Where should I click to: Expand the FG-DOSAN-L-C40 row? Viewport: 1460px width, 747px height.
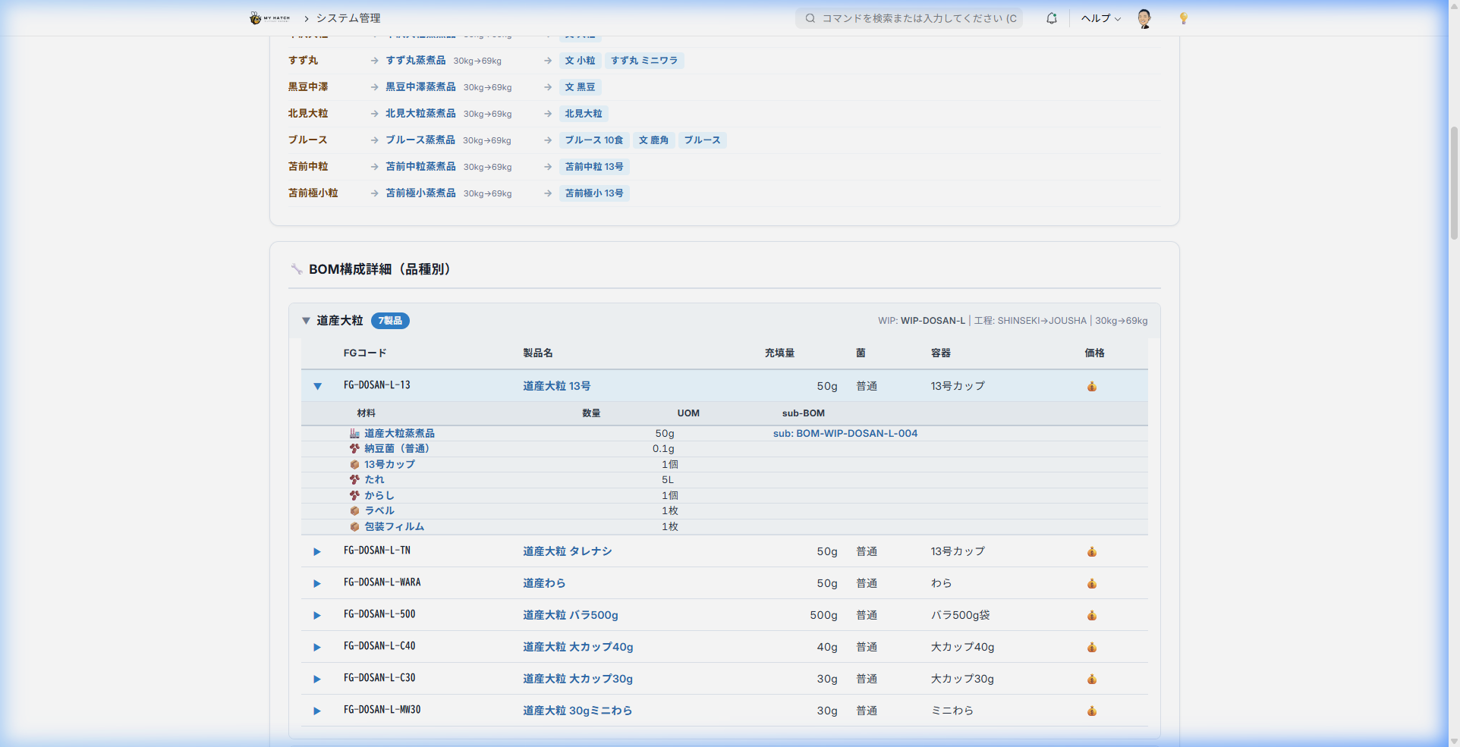(x=317, y=647)
